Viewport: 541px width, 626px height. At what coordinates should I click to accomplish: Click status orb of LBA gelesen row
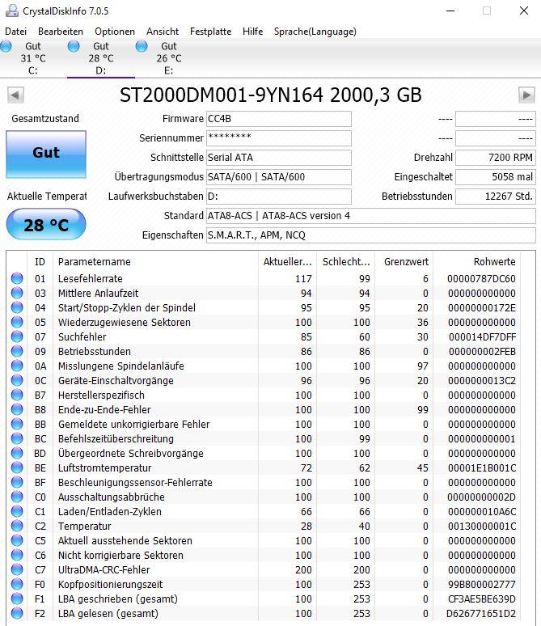pos(17,613)
